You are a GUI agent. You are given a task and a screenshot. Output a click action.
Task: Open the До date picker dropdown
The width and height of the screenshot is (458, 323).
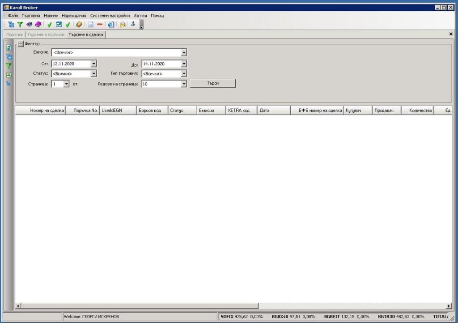[184, 64]
